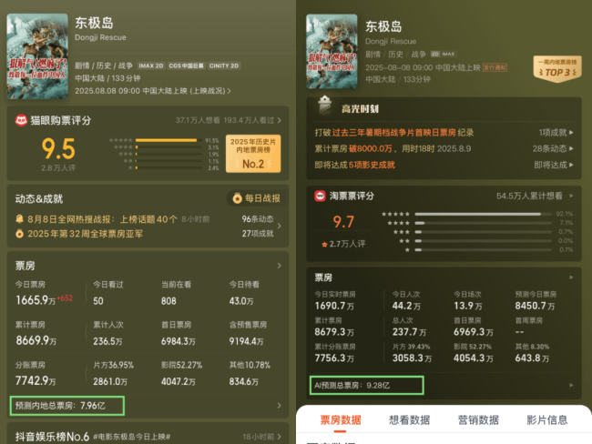
Task: Click the bell icon beside 8月8日全网热搜战报
Action: pyautogui.click(x=19, y=219)
